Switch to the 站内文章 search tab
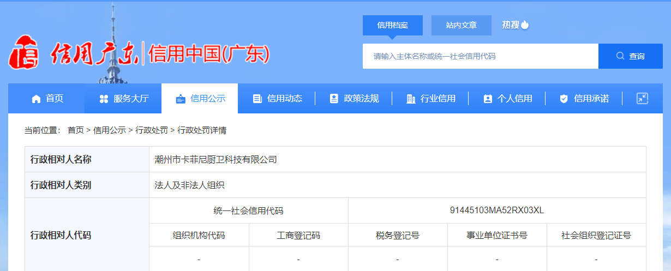671x271 pixels. coord(462,25)
